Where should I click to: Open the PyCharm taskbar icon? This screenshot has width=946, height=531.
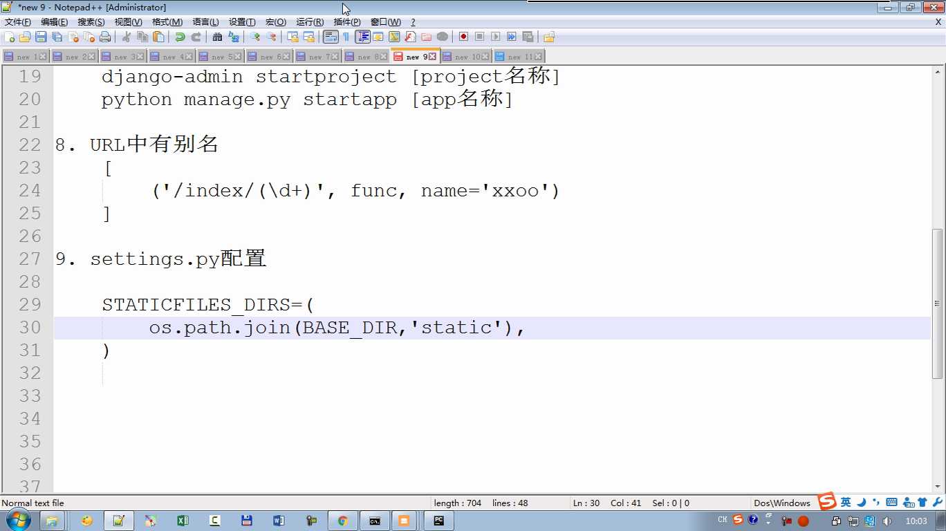[438, 521]
